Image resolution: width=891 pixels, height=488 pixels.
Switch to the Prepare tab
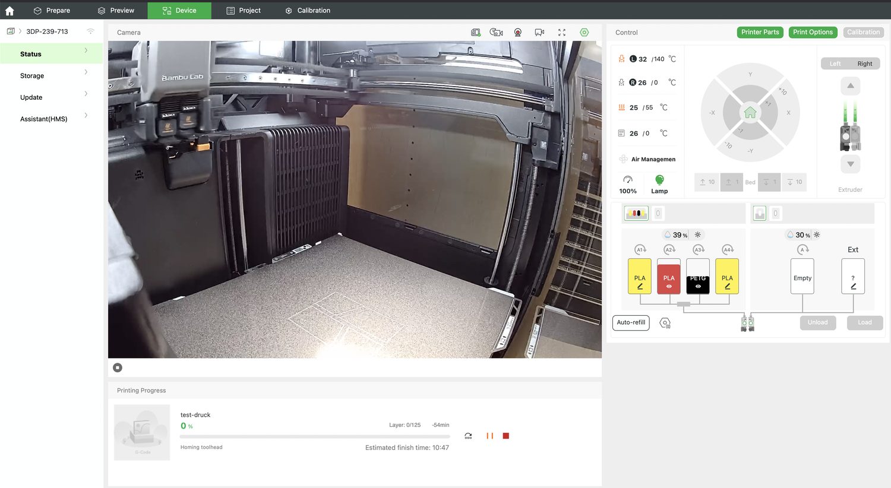(x=52, y=11)
